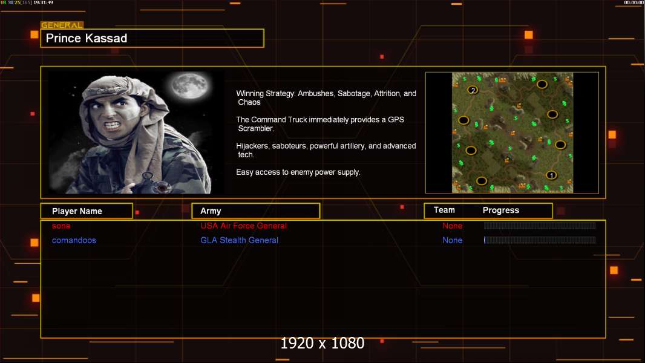Click start position 1 marker on map

click(x=551, y=175)
